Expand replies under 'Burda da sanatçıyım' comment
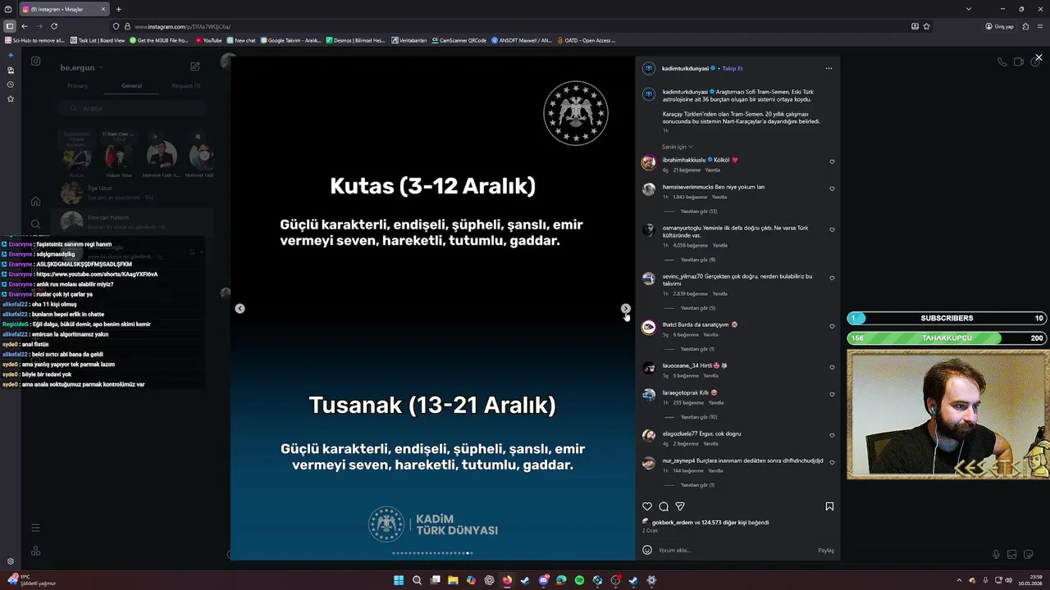 click(697, 349)
